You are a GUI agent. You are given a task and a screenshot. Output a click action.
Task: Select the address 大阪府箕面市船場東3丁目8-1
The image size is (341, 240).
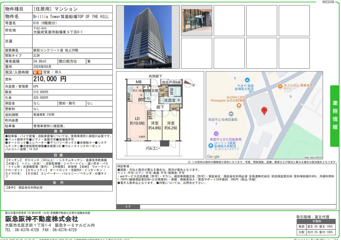58,32
